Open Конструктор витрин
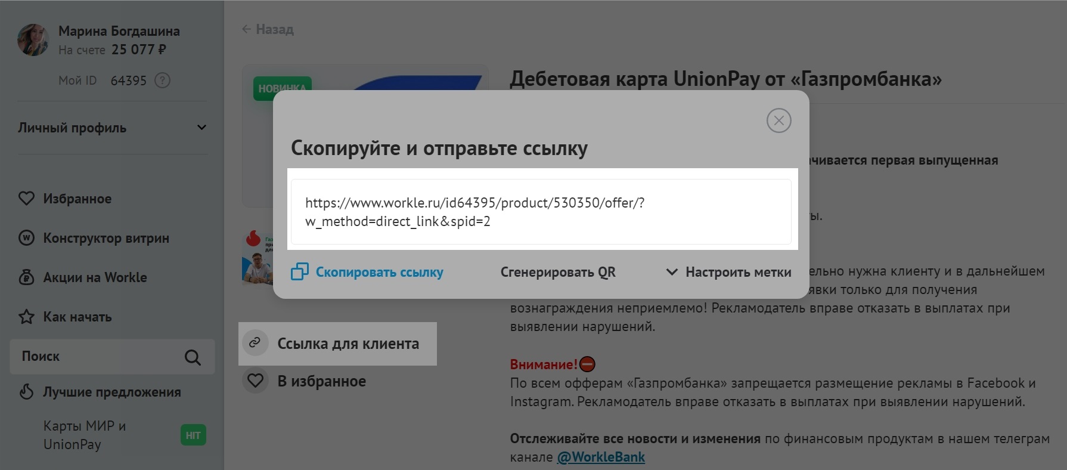 tap(106, 238)
